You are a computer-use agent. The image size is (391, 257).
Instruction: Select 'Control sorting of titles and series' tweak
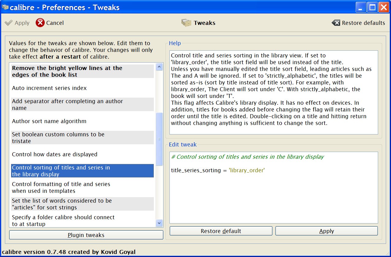point(82,171)
